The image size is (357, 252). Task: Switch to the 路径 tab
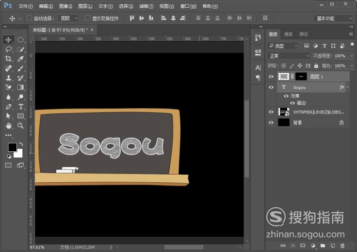click(x=304, y=34)
